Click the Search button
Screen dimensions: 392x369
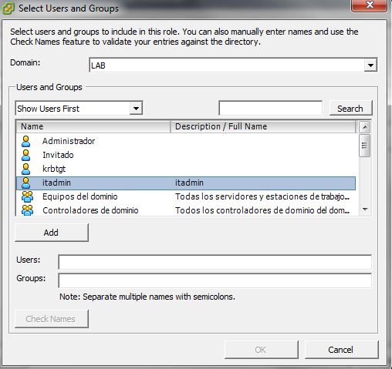coord(350,109)
